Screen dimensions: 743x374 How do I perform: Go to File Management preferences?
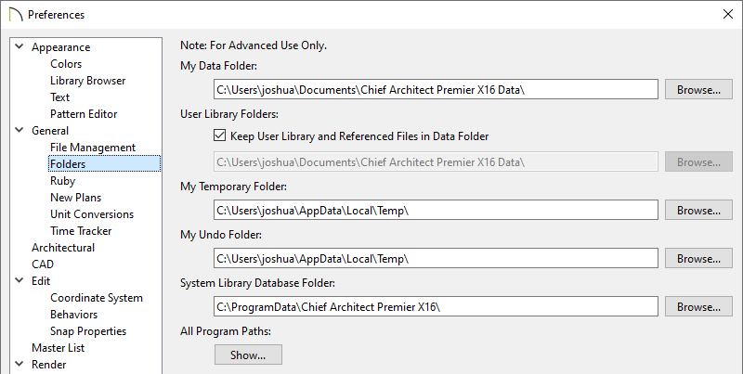point(93,148)
